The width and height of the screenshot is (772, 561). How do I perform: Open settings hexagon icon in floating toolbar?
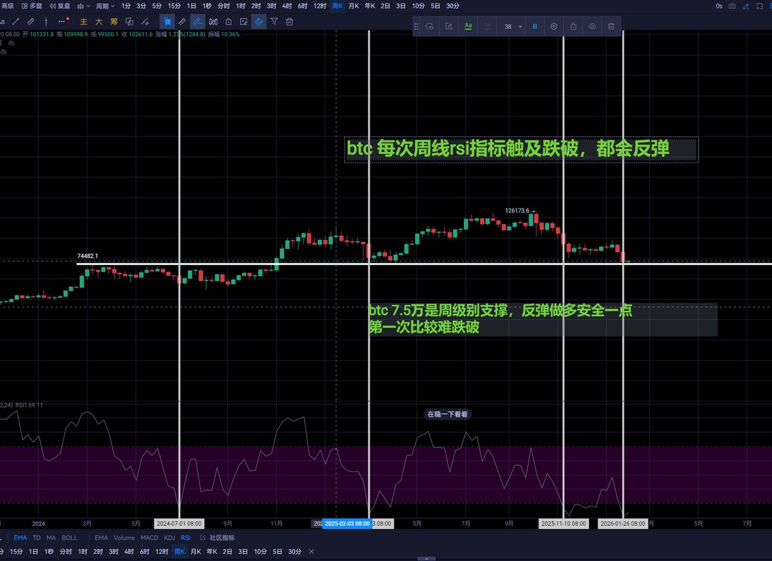tap(554, 26)
